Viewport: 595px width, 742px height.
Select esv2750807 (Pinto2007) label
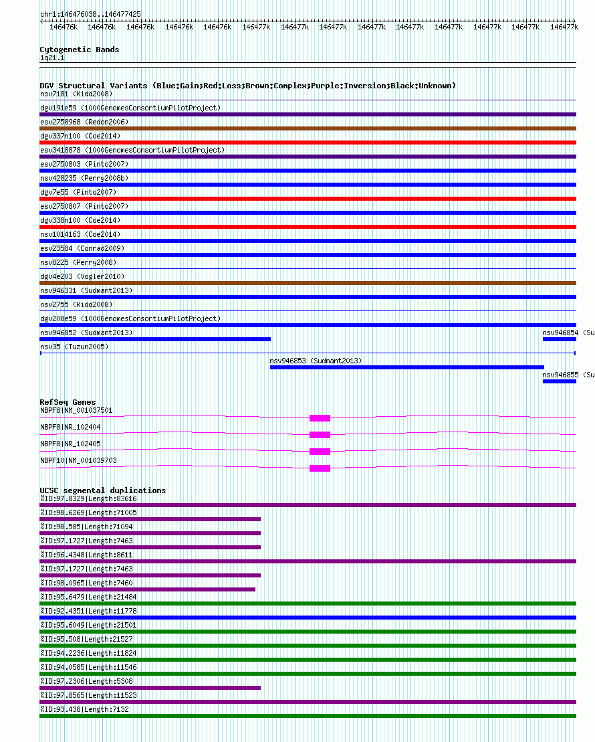[x=84, y=206]
